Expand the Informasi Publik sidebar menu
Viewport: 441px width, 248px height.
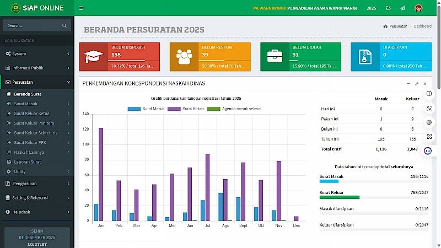[x=36, y=68]
